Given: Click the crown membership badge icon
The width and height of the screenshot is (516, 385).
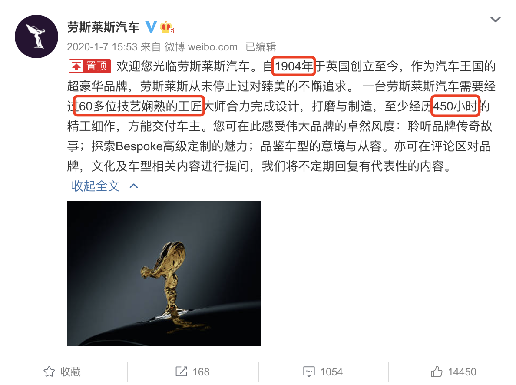Looking at the screenshot, I should [167, 27].
